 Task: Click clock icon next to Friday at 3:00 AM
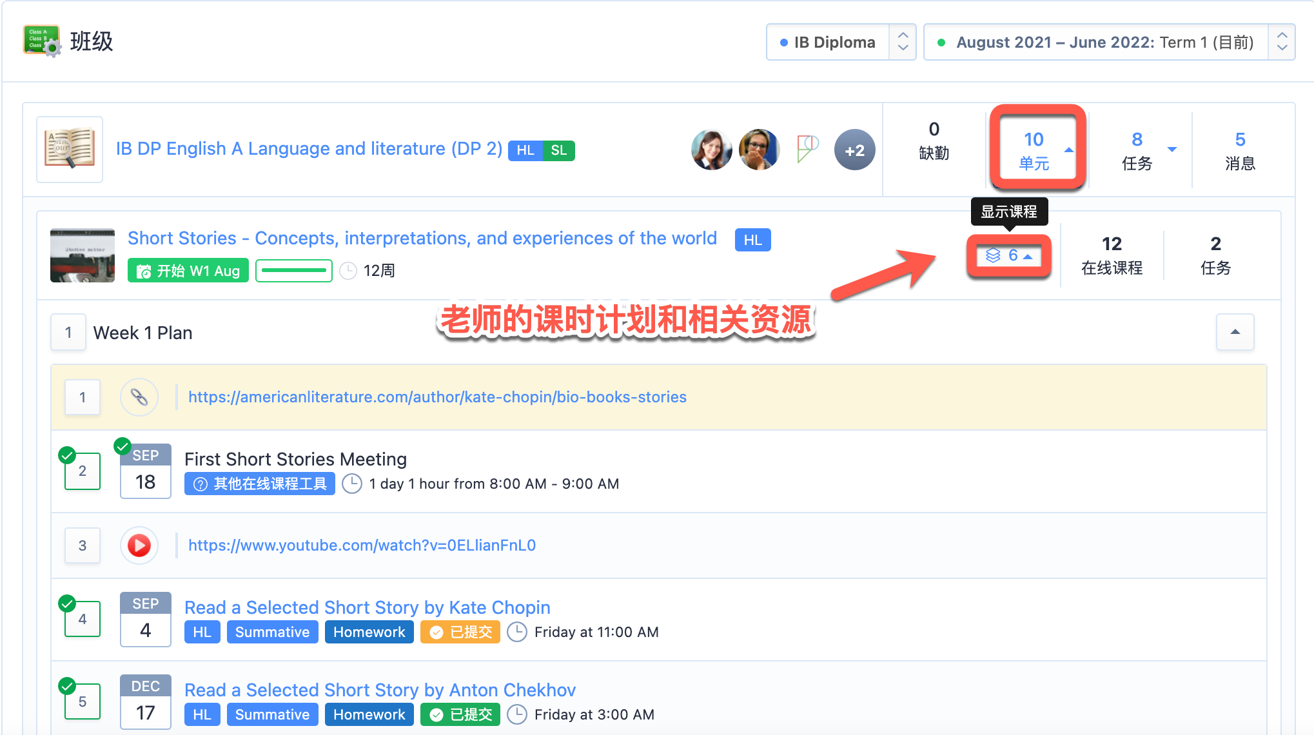coord(517,714)
